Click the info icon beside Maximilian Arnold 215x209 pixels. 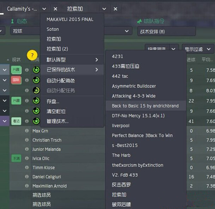pyautogui.click(x=27, y=186)
